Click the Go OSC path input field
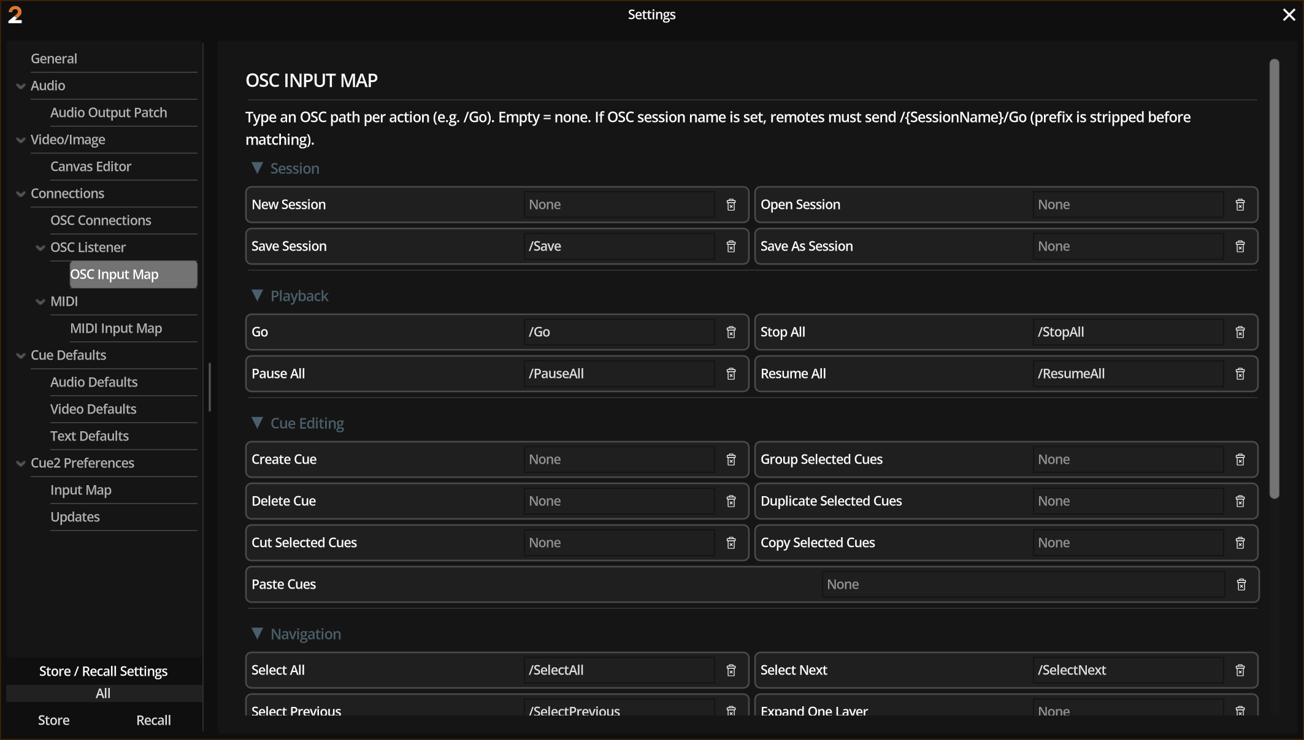This screenshot has width=1304, height=740. pyautogui.click(x=619, y=332)
